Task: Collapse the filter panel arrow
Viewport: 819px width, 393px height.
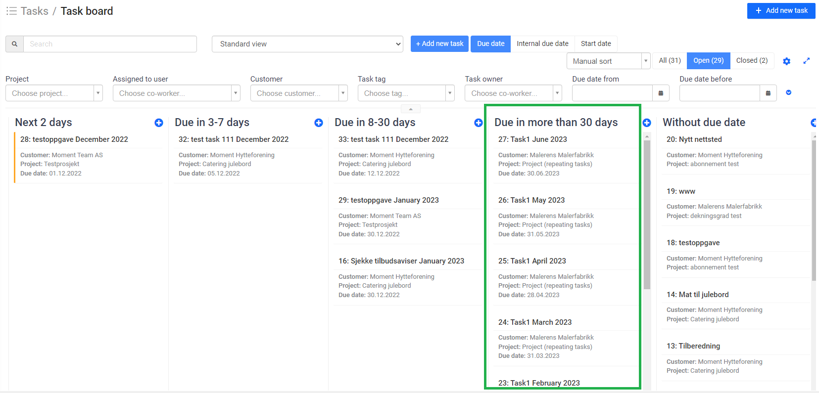Action: coord(410,109)
